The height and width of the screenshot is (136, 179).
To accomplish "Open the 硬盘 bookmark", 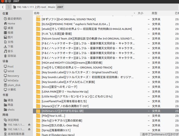I will click(10, 100).
